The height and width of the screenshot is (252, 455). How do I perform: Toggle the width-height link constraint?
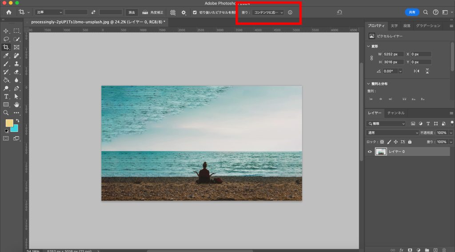[371, 58]
